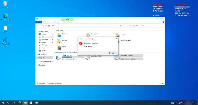Switch to details view layout icon

[x=161, y=83]
